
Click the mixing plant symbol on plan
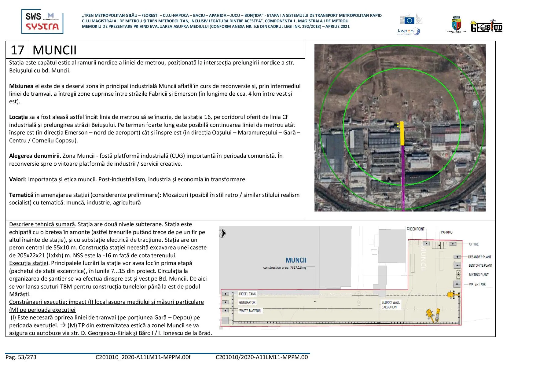[458, 274]
